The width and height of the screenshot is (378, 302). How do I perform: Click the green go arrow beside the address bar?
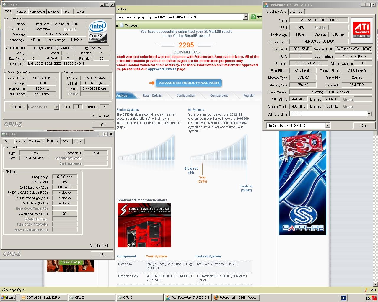click(253, 17)
